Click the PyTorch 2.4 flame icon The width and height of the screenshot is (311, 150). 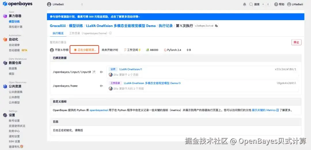(165, 50)
